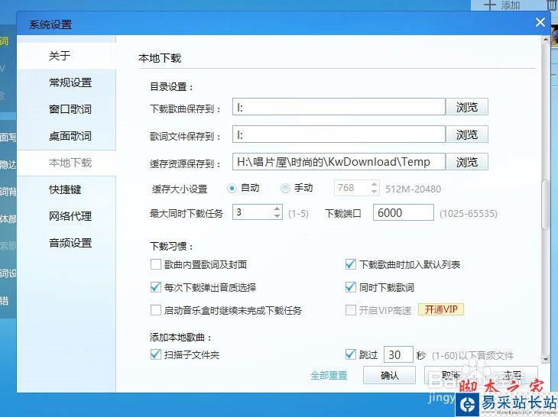
Task: Click the skip seconds field showing 30
Action: (x=398, y=354)
